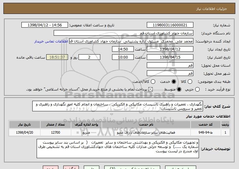239x169 pixels.
Task: Click the request creator field محمد علی محمدی
Action: tap(131, 41)
